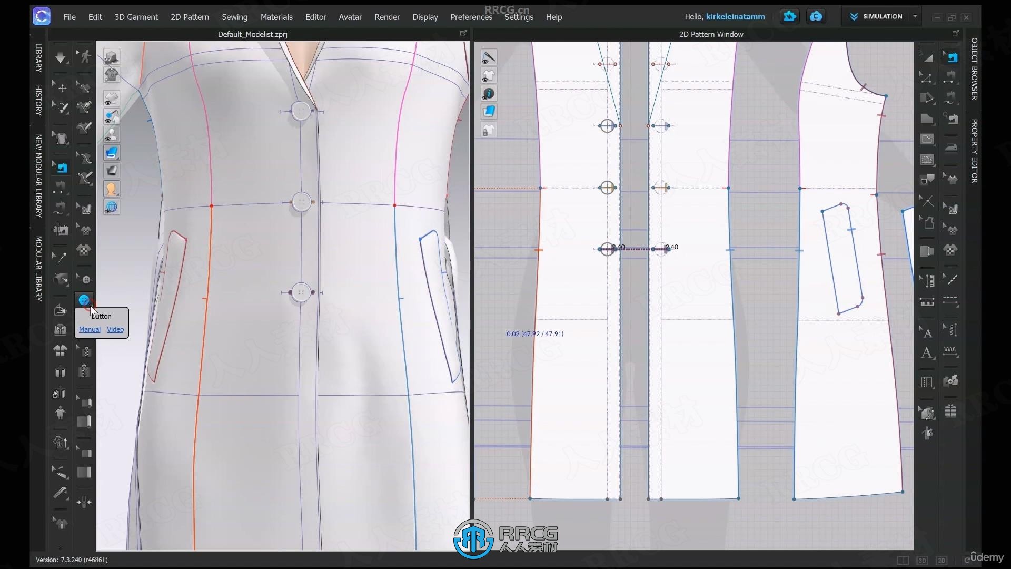Viewport: 1011px width, 569px height.
Task: Open the 2D Pattern menu
Action: [x=190, y=17]
